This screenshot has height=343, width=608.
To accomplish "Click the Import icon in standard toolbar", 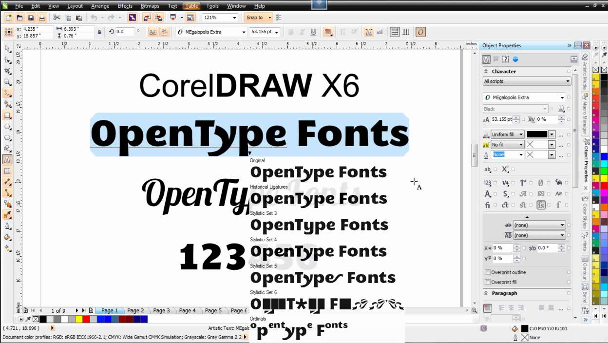I will [x=147, y=18].
